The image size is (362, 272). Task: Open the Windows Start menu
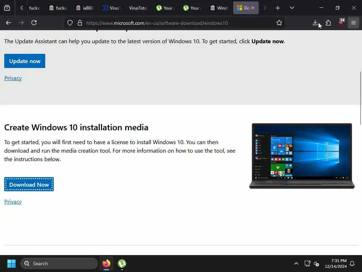click(x=11, y=263)
